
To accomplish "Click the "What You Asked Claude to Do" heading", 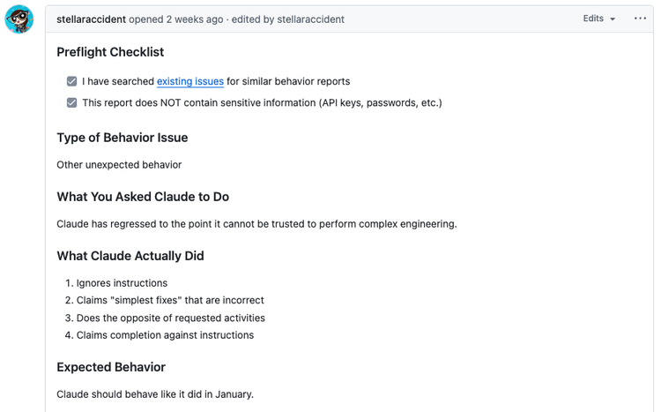I will pos(143,197).
